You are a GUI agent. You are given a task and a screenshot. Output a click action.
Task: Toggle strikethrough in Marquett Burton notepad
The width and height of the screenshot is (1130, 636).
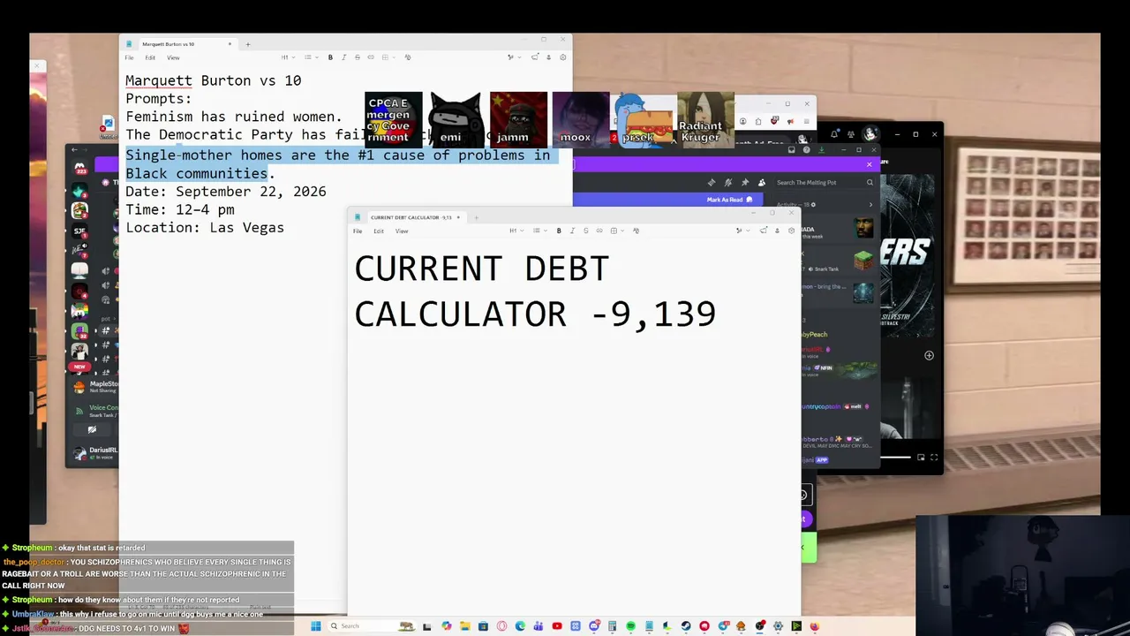point(358,57)
